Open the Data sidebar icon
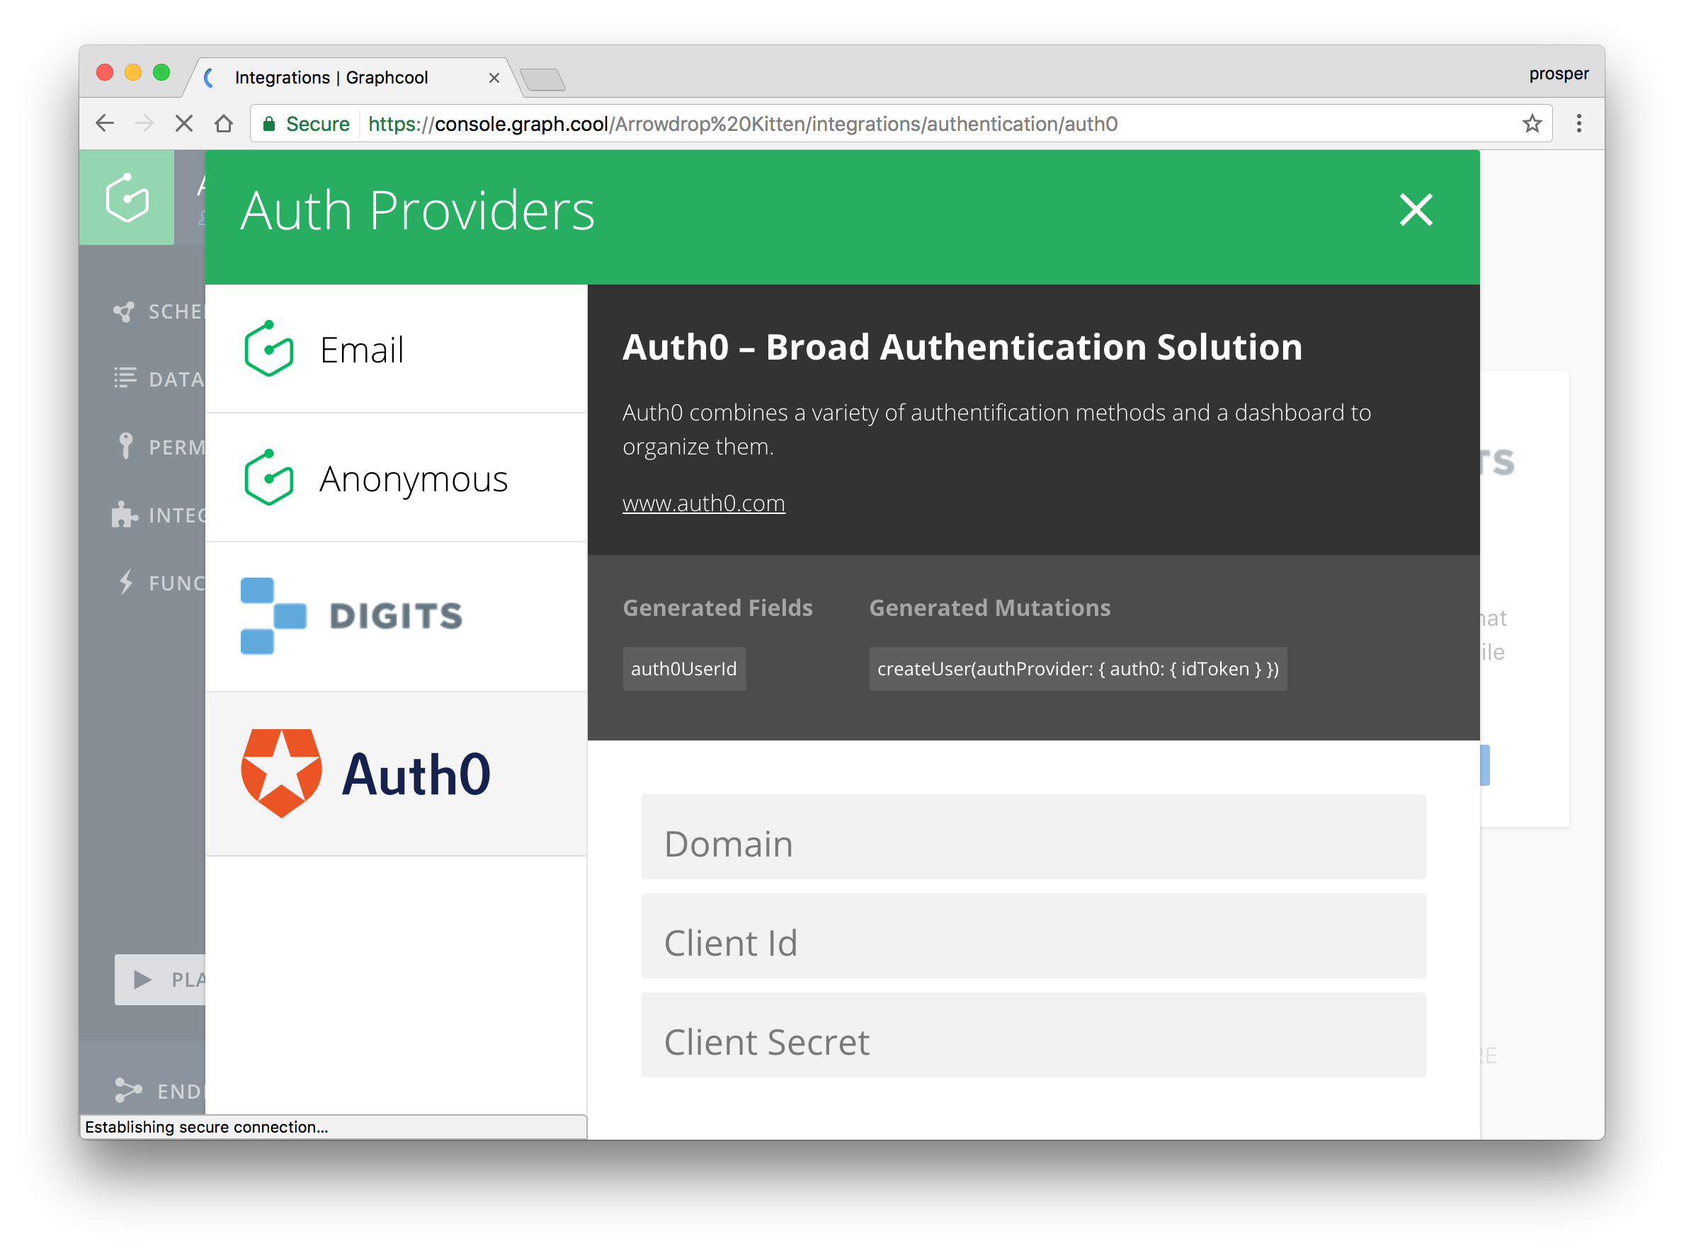The height and width of the screenshot is (1253, 1684). 125,378
